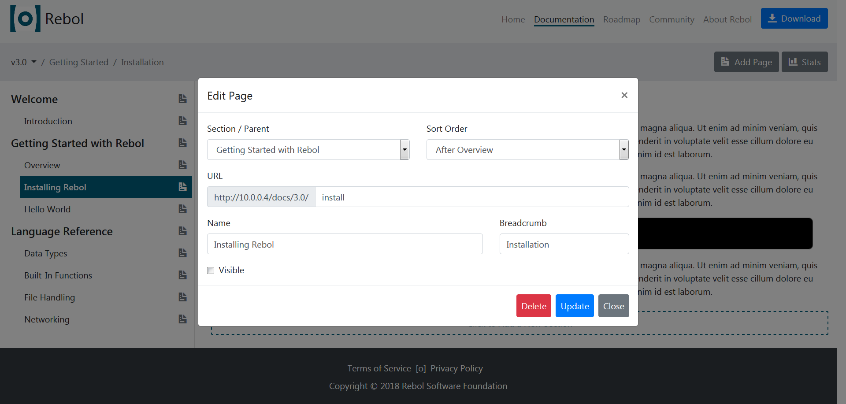
Task: Select Welcome section in sidebar
Action: (34, 99)
